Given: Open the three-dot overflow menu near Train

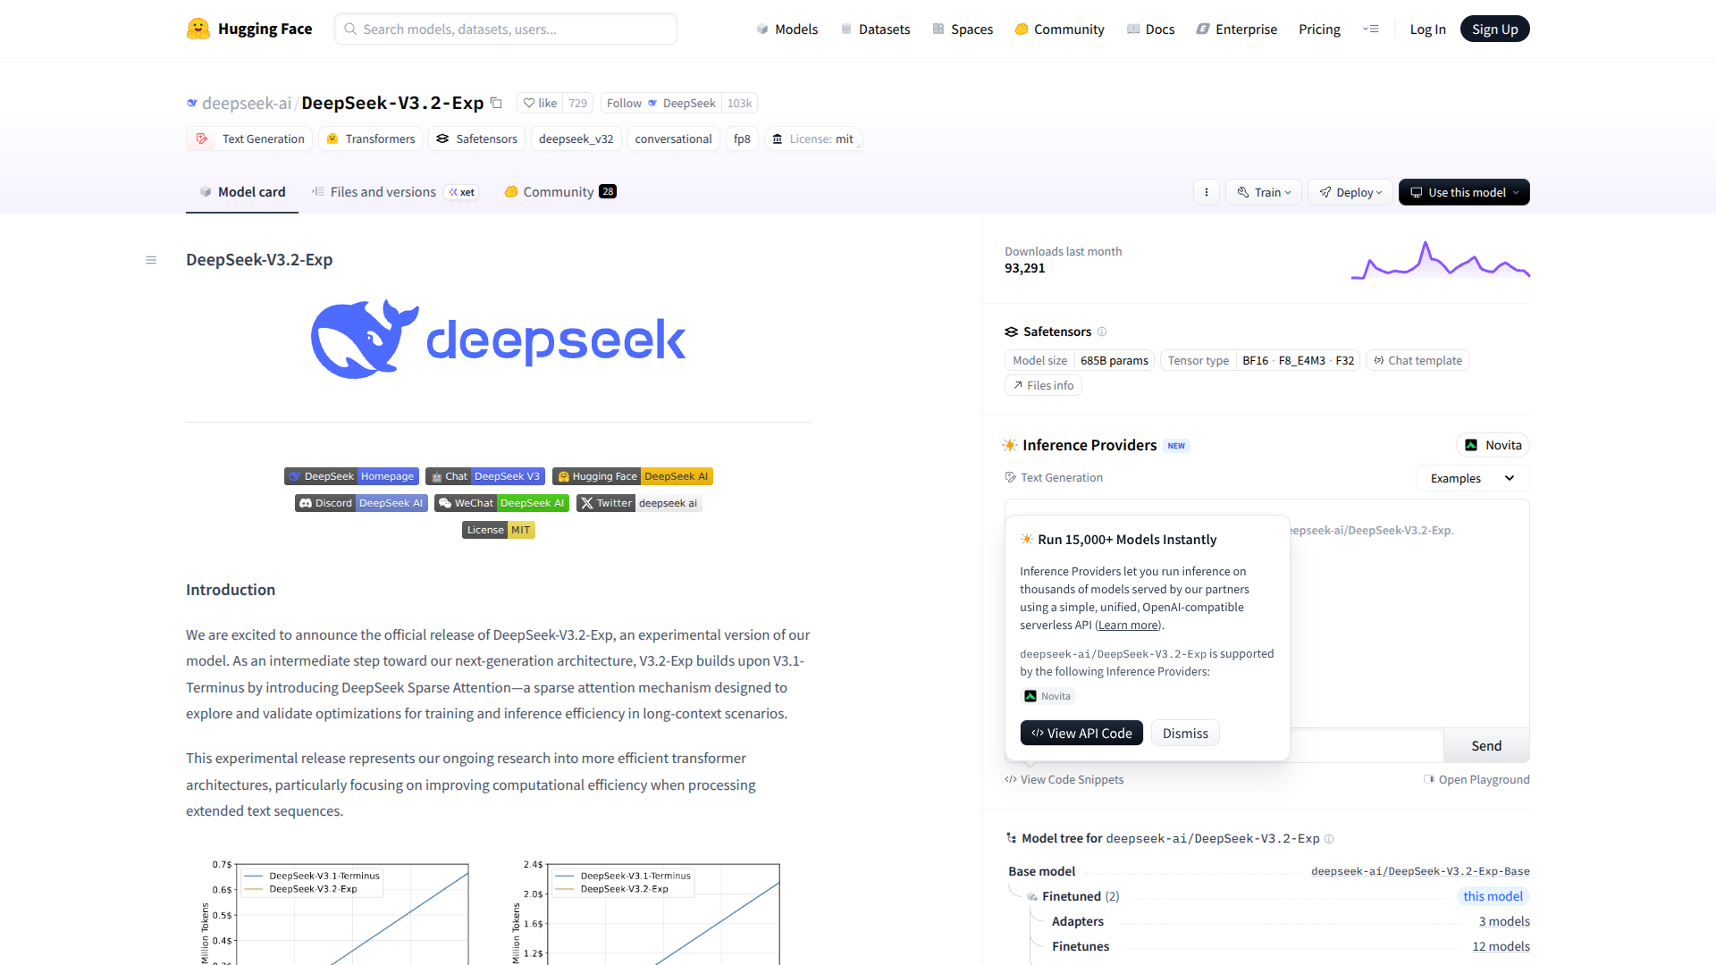Looking at the screenshot, I should coord(1206,192).
